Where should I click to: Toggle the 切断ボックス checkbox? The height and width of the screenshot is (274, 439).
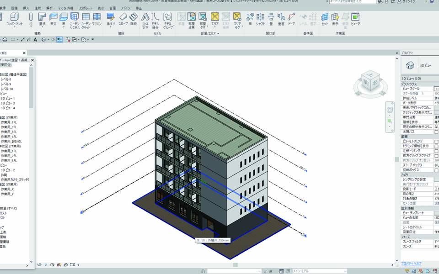(x=436, y=170)
